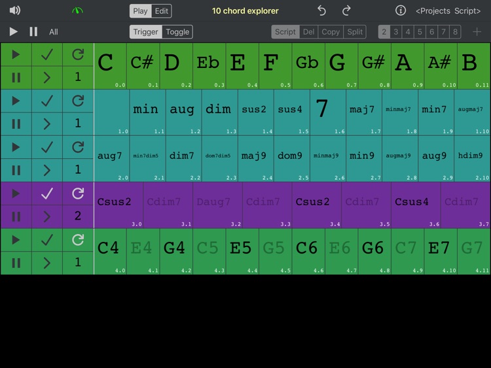The width and height of the screenshot is (491, 368).
Task: Click the Copy button
Action: (x=331, y=31)
